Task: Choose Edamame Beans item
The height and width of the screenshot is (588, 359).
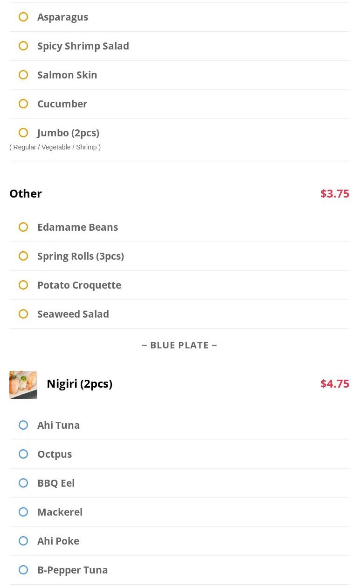Action: point(23,227)
